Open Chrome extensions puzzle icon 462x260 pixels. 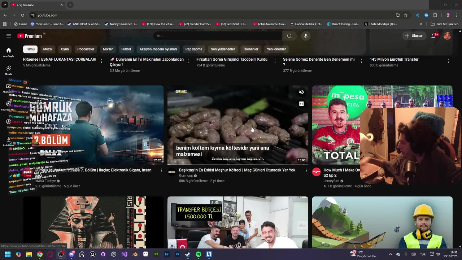[x=435, y=15]
